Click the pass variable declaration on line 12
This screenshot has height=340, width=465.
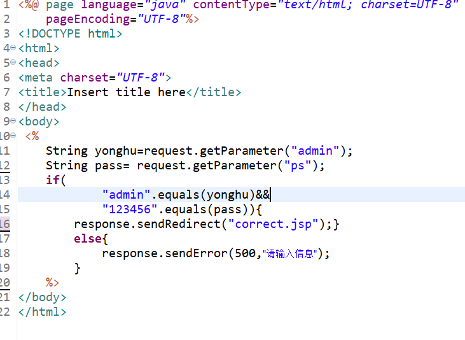[109, 166]
